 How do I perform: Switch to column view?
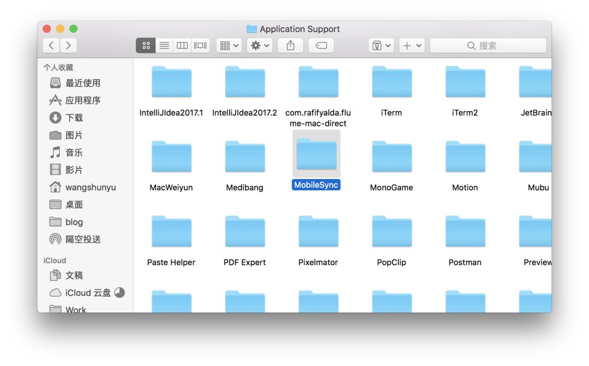coord(182,45)
